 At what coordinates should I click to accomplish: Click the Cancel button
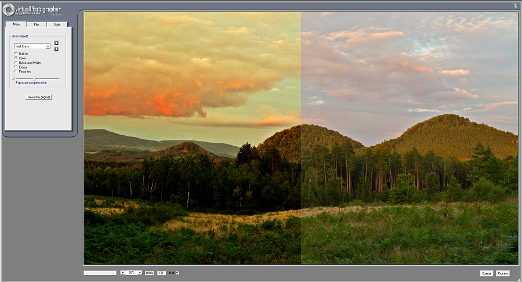tap(486, 273)
